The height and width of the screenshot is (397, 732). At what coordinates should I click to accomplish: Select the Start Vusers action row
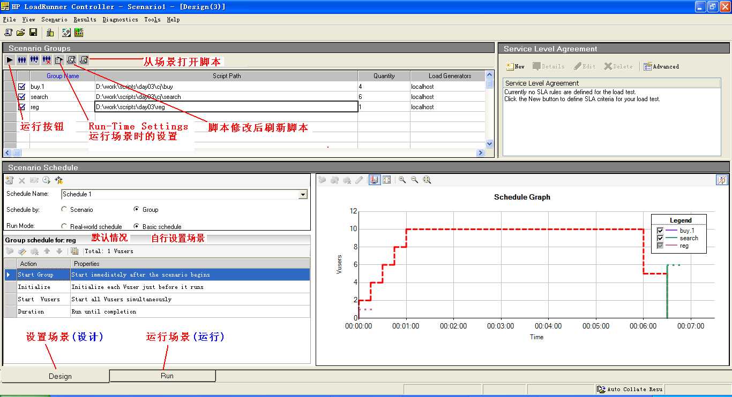[x=157, y=299]
